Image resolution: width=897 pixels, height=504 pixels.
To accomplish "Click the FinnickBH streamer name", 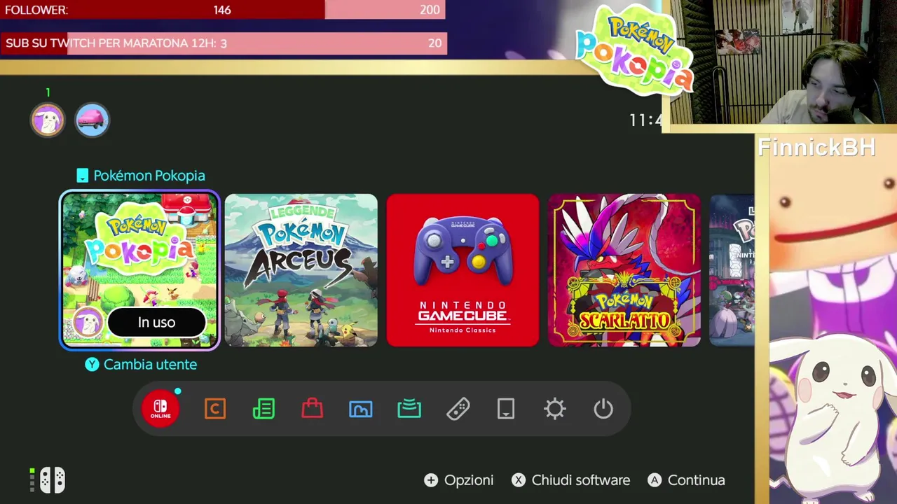I will click(x=816, y=147).
